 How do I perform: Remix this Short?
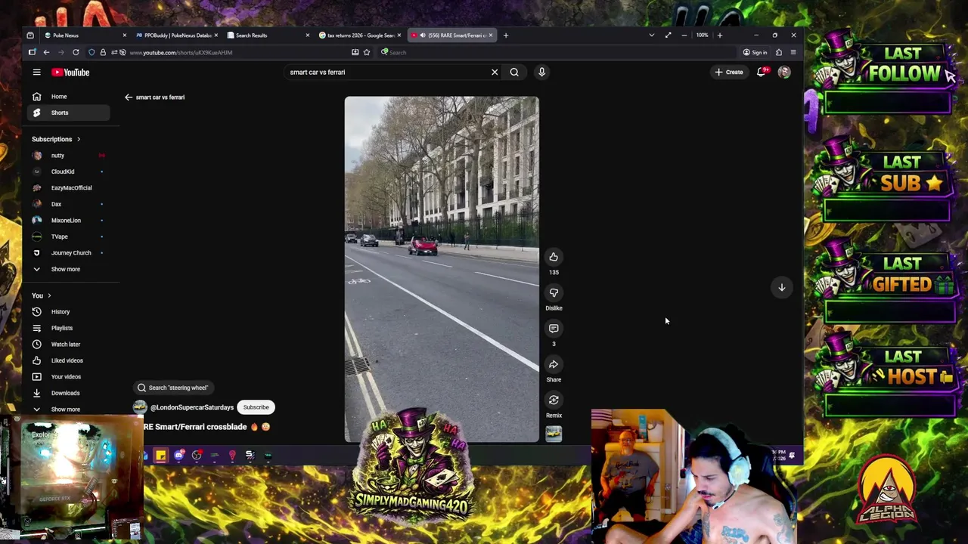click(554, 400)
